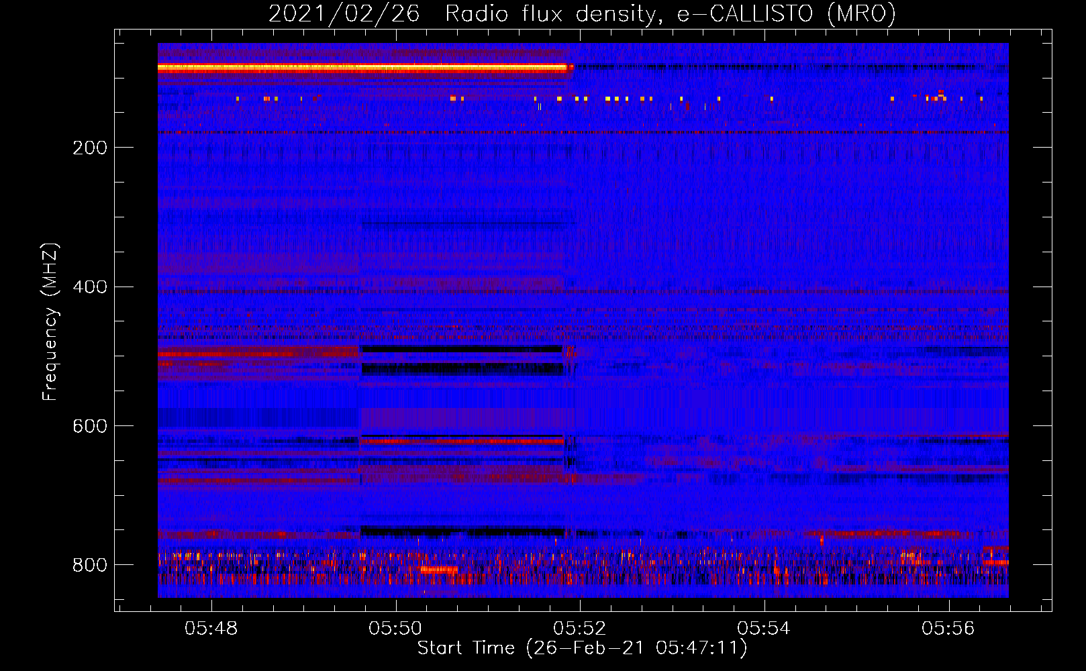Select the 800 frequency tick label
Viewport: 1086px width, 671px height.
pos(90,565)
